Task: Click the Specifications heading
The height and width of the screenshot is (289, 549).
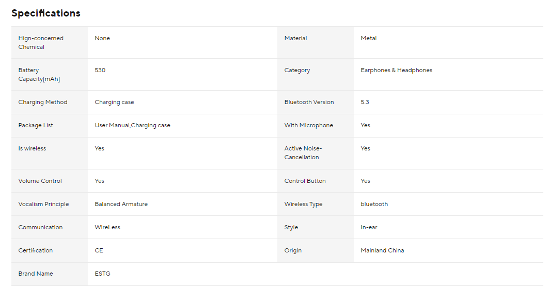Action: click(x=46, y=13)
